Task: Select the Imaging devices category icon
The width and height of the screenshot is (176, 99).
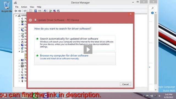Action: click(x=22, y=36)
